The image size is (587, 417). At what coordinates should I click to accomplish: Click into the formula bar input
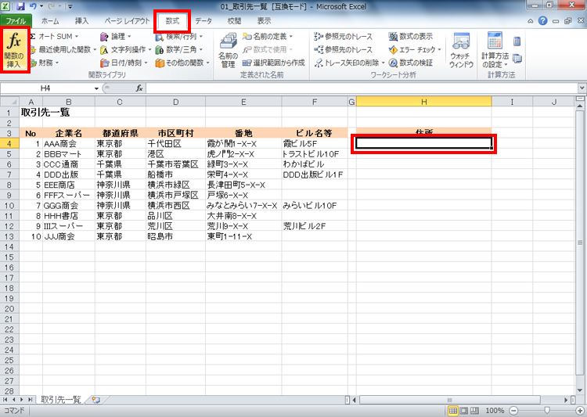click(362, 88)
